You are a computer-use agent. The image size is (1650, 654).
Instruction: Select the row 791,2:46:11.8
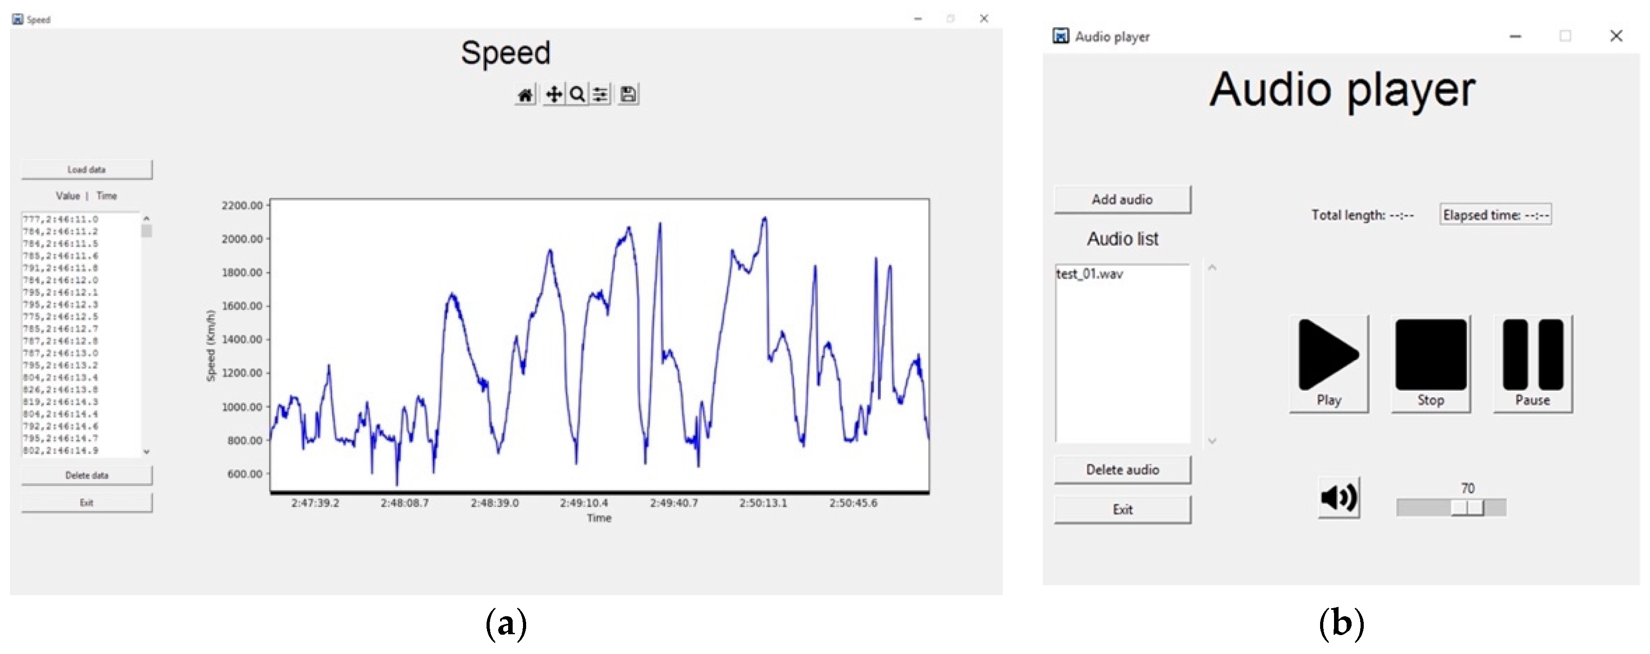point(61,268)
